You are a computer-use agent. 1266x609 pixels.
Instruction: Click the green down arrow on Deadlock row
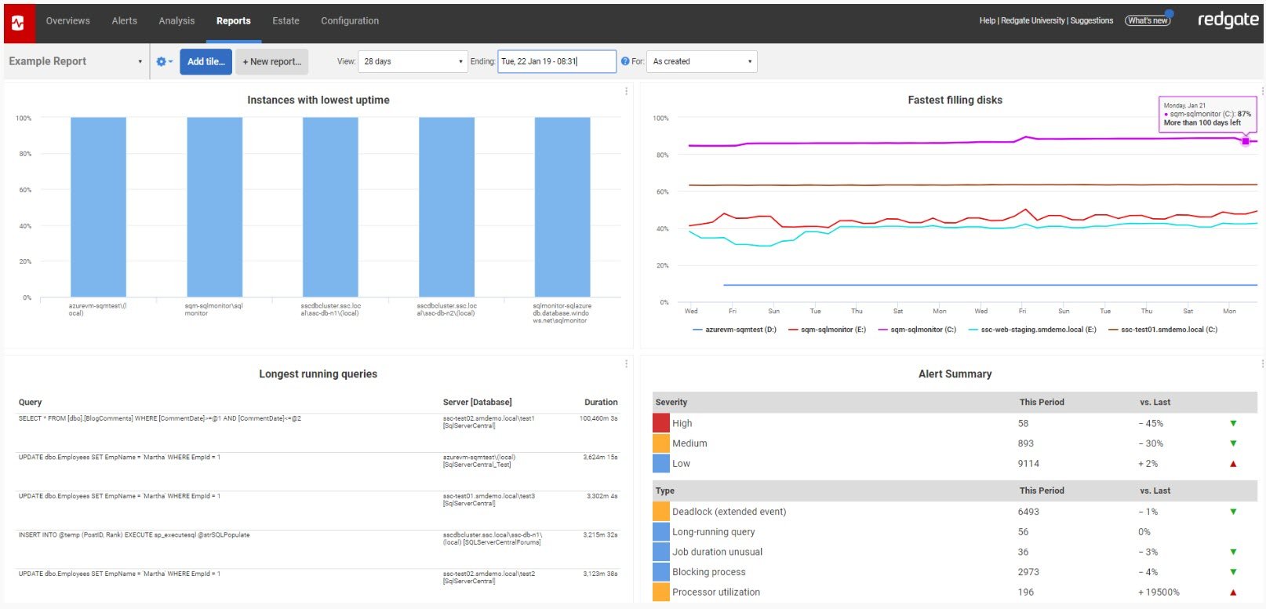[x=1233, y=512]
